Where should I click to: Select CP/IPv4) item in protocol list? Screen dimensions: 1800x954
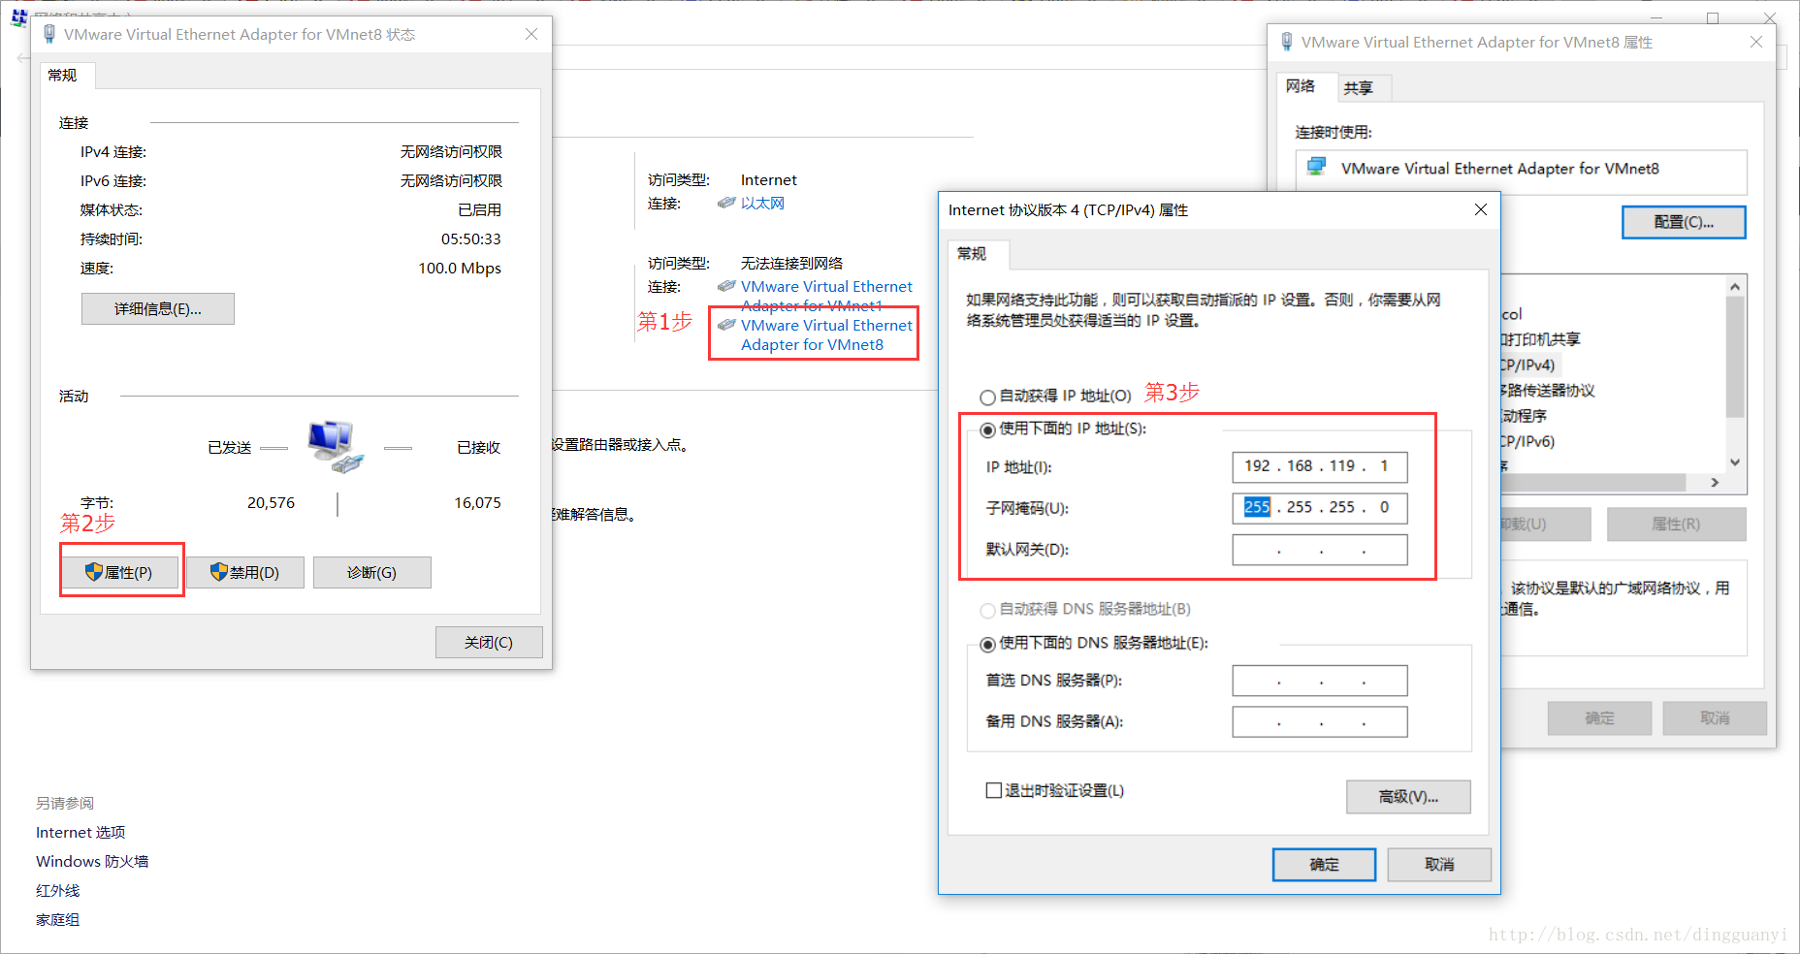[x=1527, y=366]
